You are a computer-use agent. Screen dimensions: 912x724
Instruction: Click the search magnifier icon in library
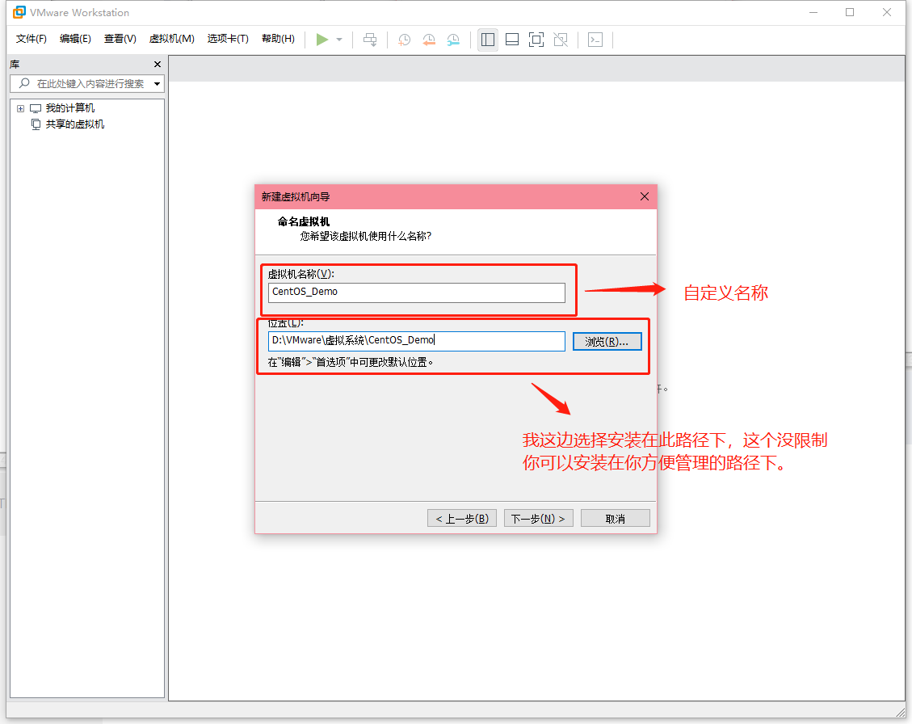coord(24,83)
